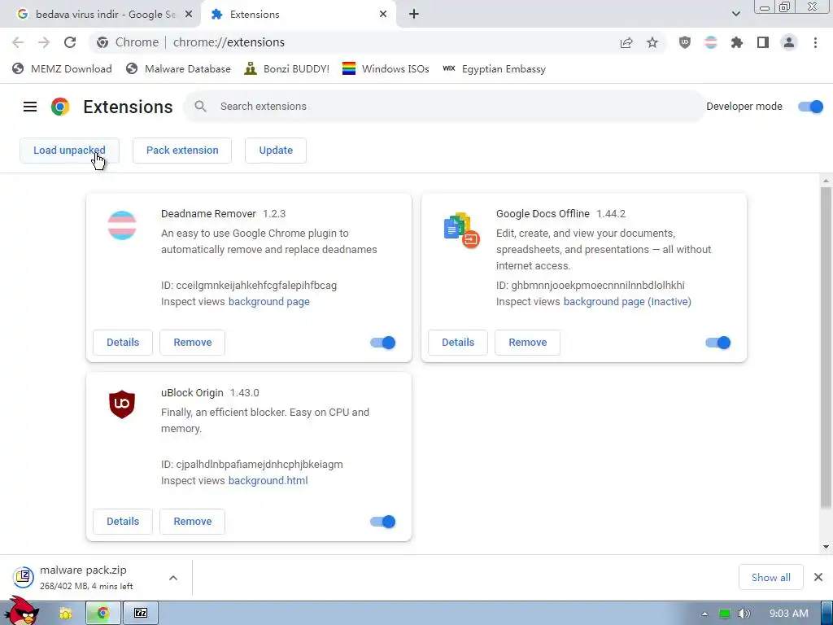
Task: Click the Update button
Action: pyautogui.click(x=276, y=151)
